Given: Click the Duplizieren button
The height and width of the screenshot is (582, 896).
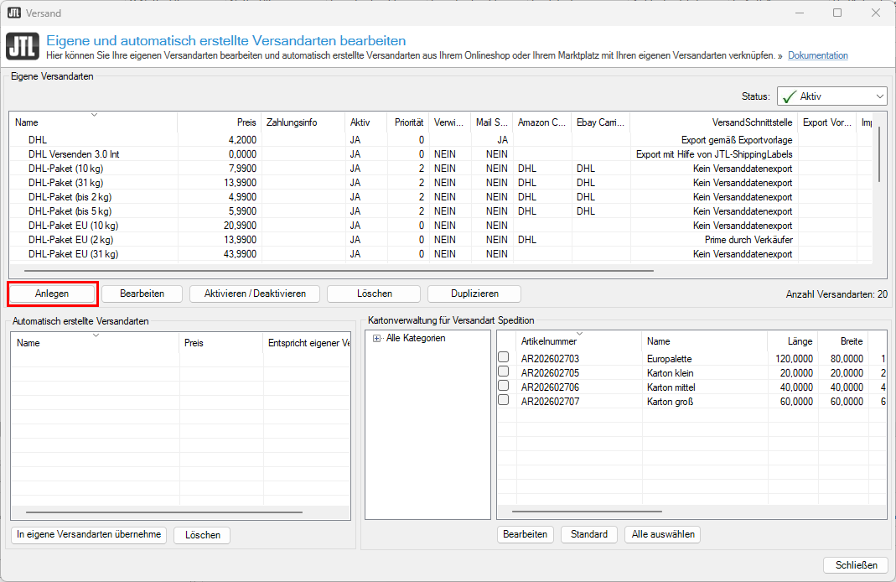Looking at the screenshot, I should 474,294.
